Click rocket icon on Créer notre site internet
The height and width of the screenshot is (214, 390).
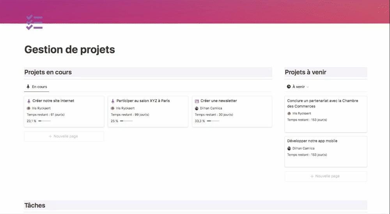pos(28,101)
